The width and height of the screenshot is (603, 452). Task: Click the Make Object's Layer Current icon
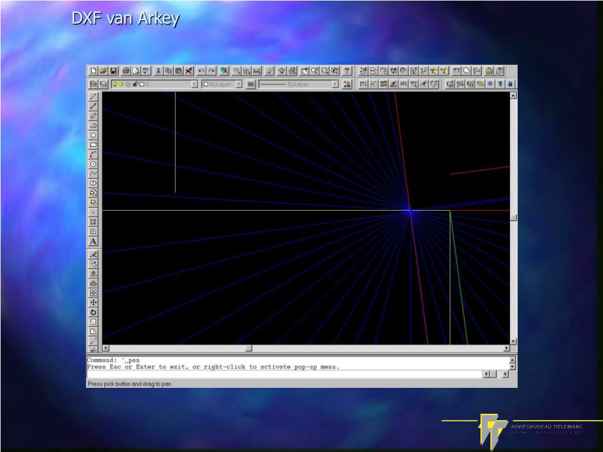[94, 84]
